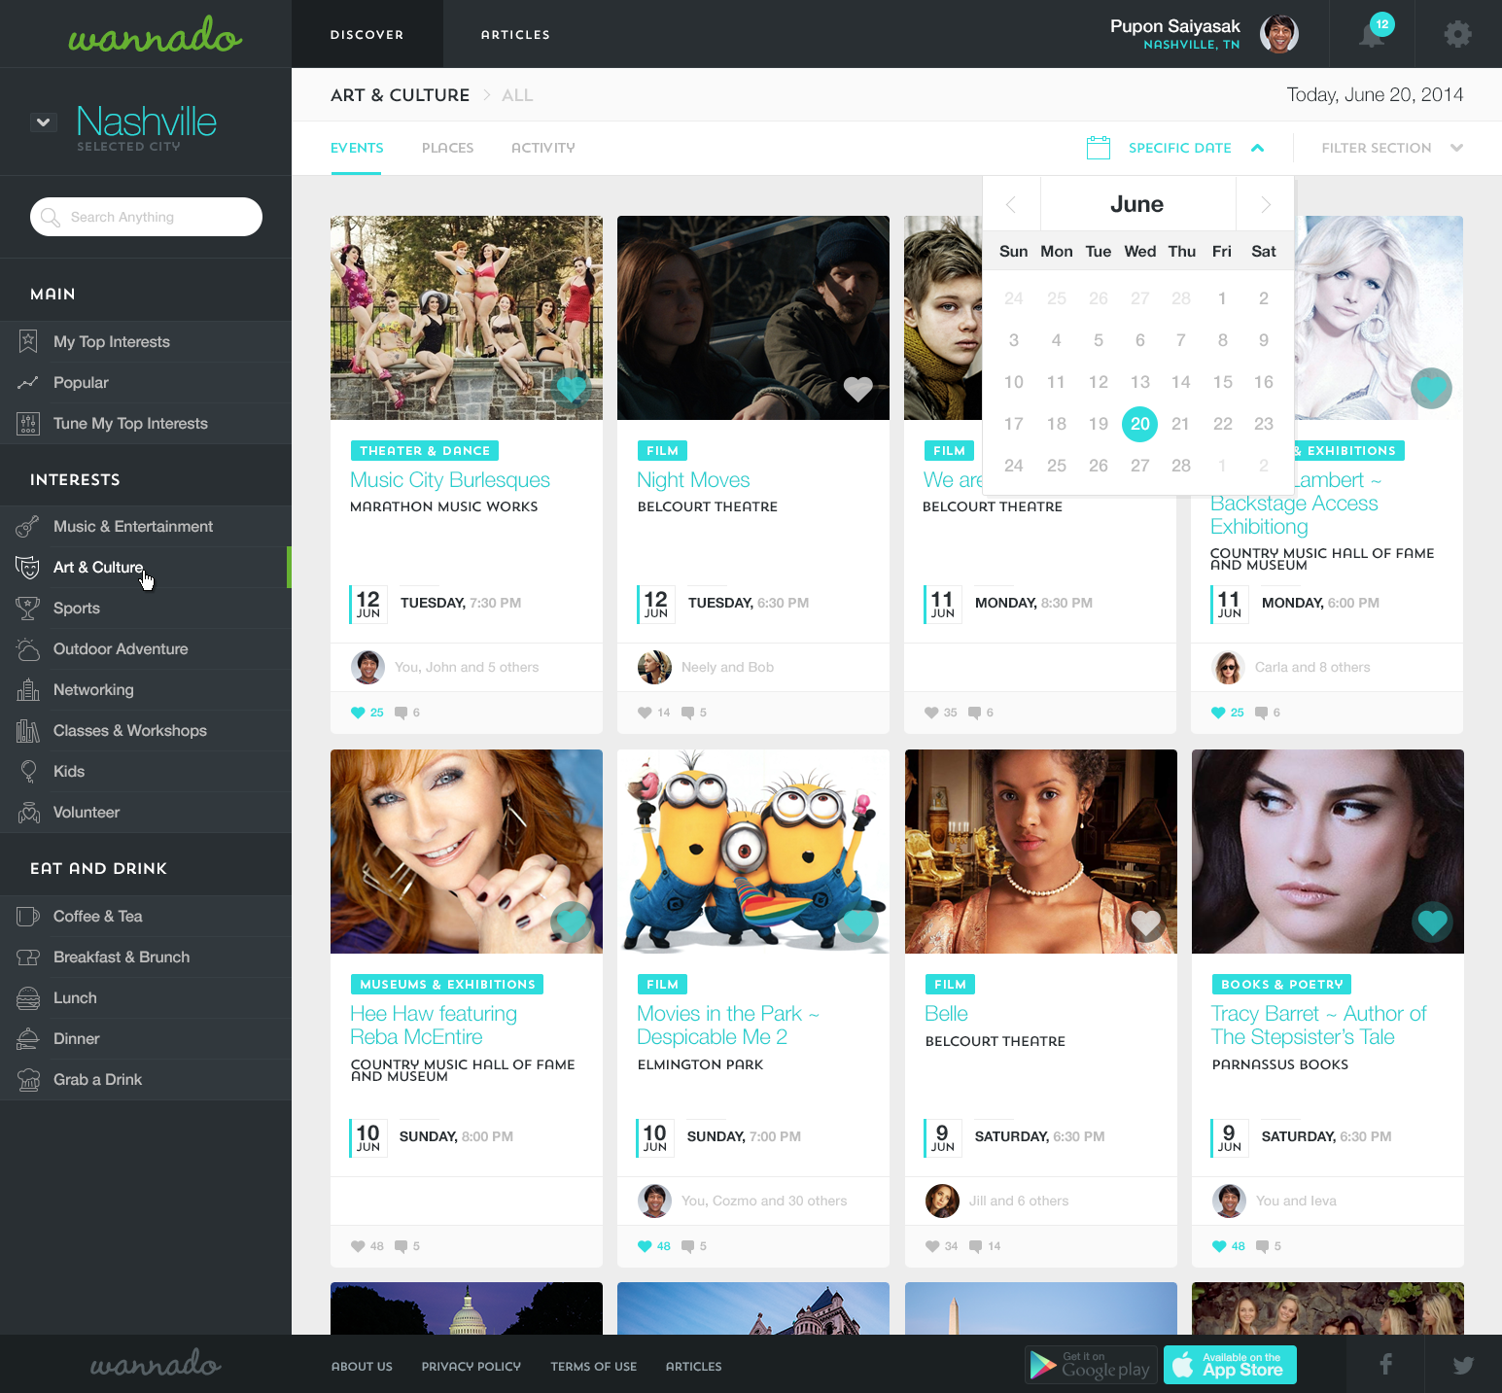This screenshot has height=1393, width=1502.
Task: Click Pupon Saiyasak's profile avatar
Action: pyautogui.click(x=1278, y=34)
